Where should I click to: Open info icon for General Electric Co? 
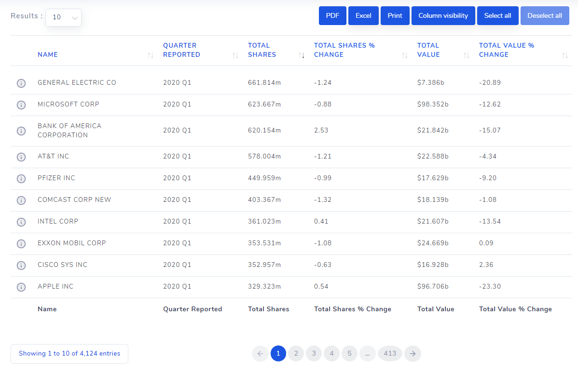pos(21,83)
